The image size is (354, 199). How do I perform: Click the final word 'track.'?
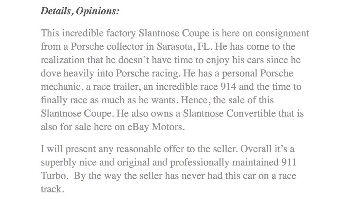(x=53, y=189)
